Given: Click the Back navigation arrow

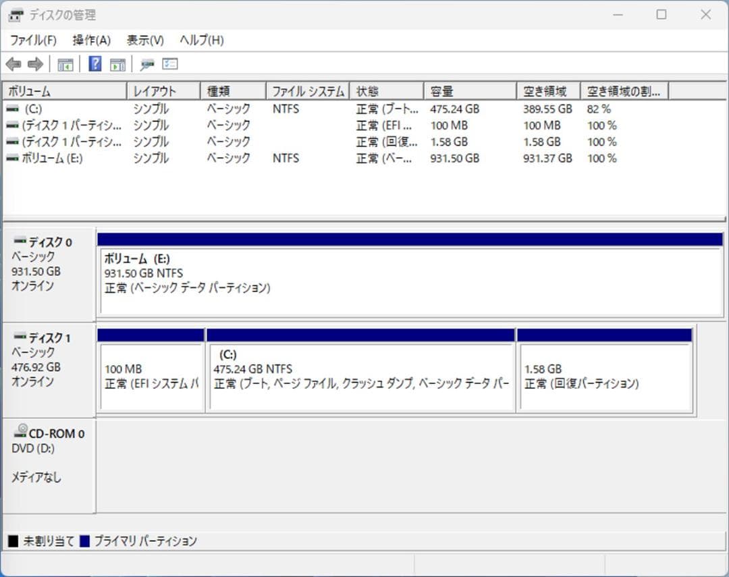Looking at the screenshot, I should (15, 63).
